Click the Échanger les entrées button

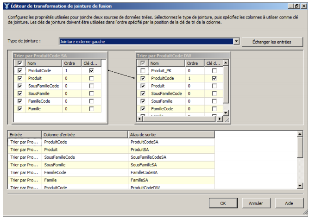[271, 42]
